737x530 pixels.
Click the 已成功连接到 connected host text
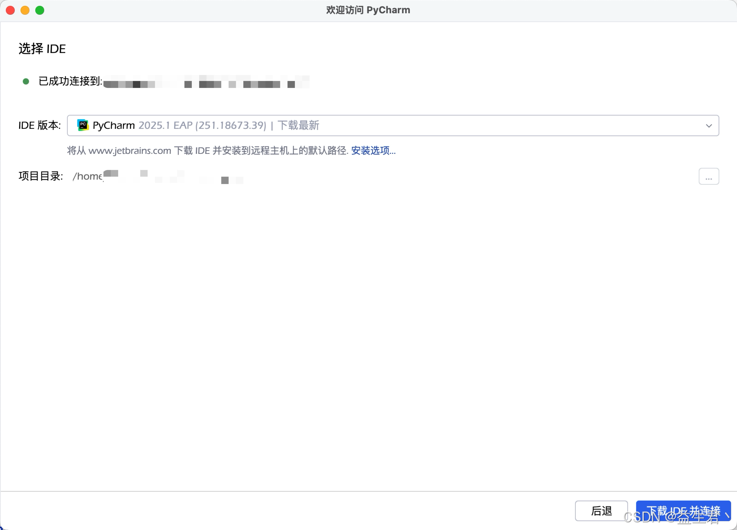click(70, 82)
